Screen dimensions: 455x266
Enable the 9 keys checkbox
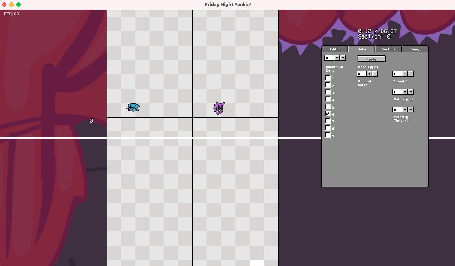[x=328, y=135]
